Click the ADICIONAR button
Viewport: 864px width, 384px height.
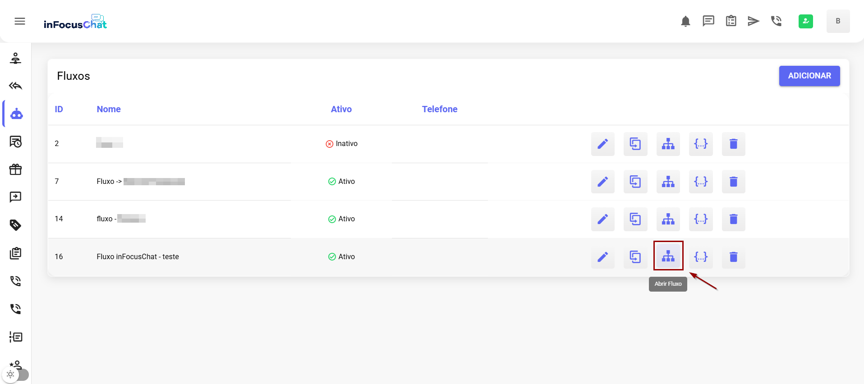click(809, 76)
